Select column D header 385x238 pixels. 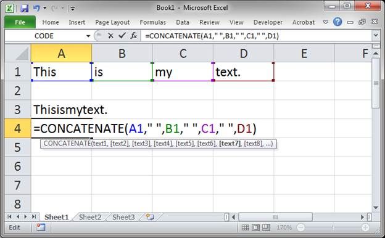coord(243,53)
